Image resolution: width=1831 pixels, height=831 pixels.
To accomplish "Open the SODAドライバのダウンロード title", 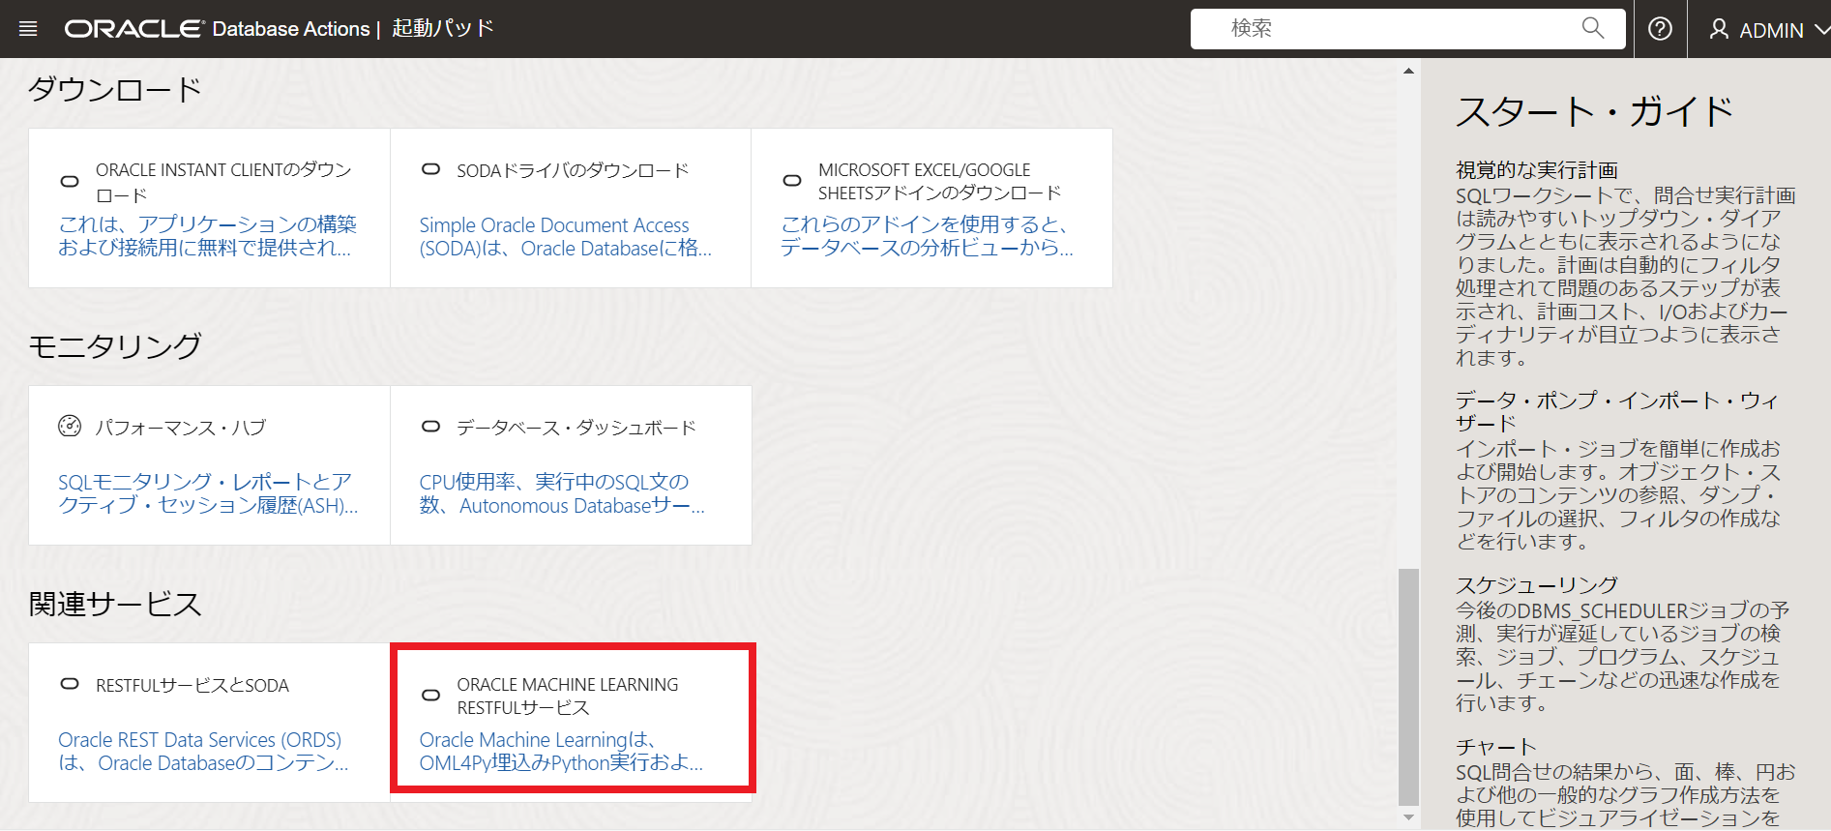I will click(x=573, y=170).
